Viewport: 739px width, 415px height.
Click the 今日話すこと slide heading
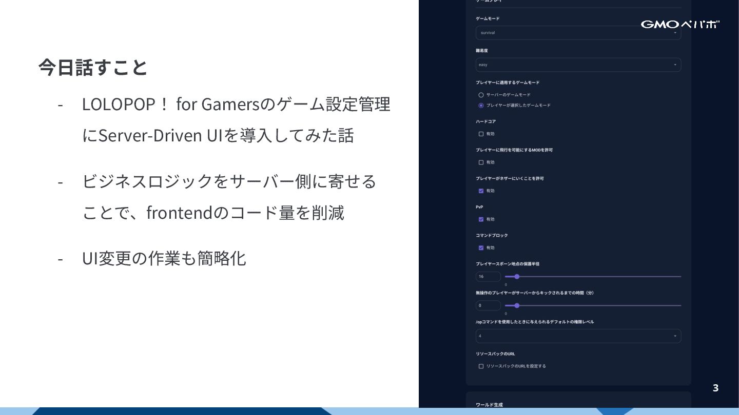(x=93, y=67)
